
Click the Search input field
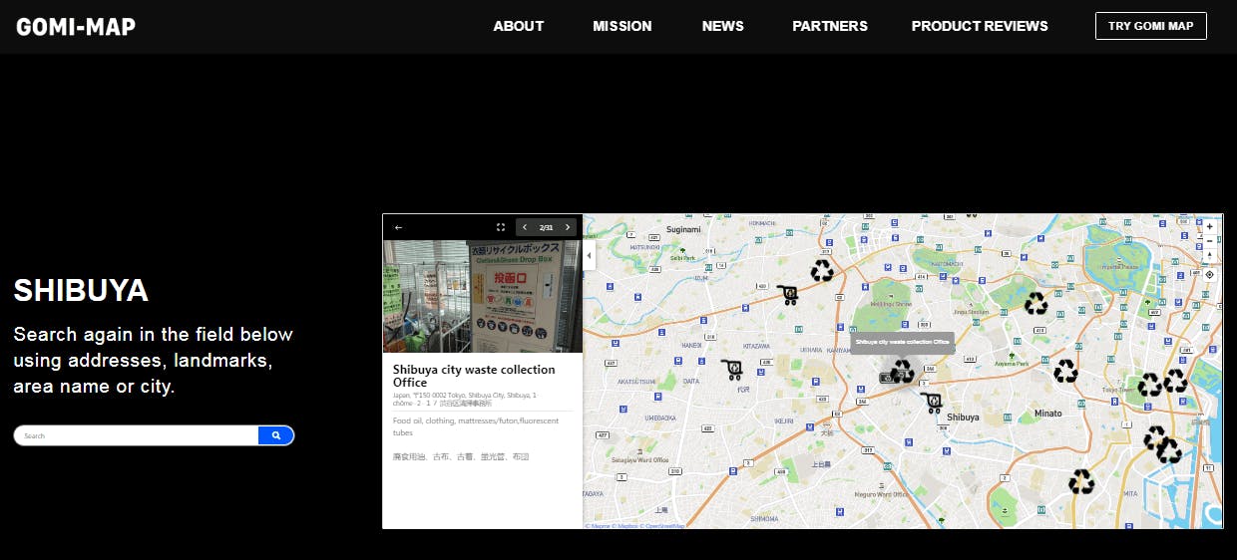[137, 435]
